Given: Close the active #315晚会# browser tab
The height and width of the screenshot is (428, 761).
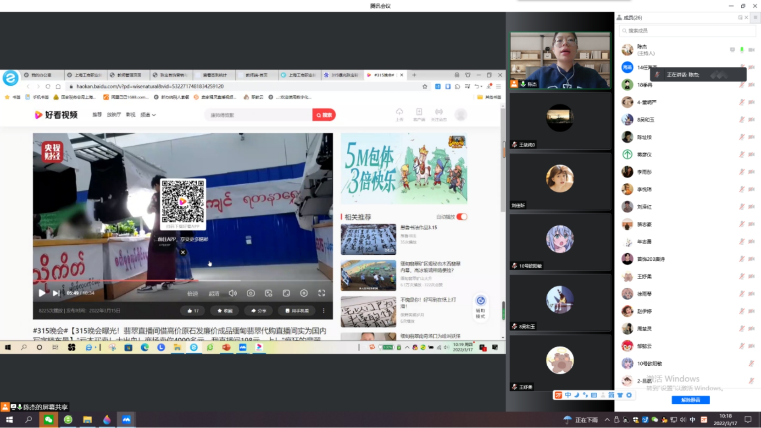Looking at the screenshot, I should point(402,75).
